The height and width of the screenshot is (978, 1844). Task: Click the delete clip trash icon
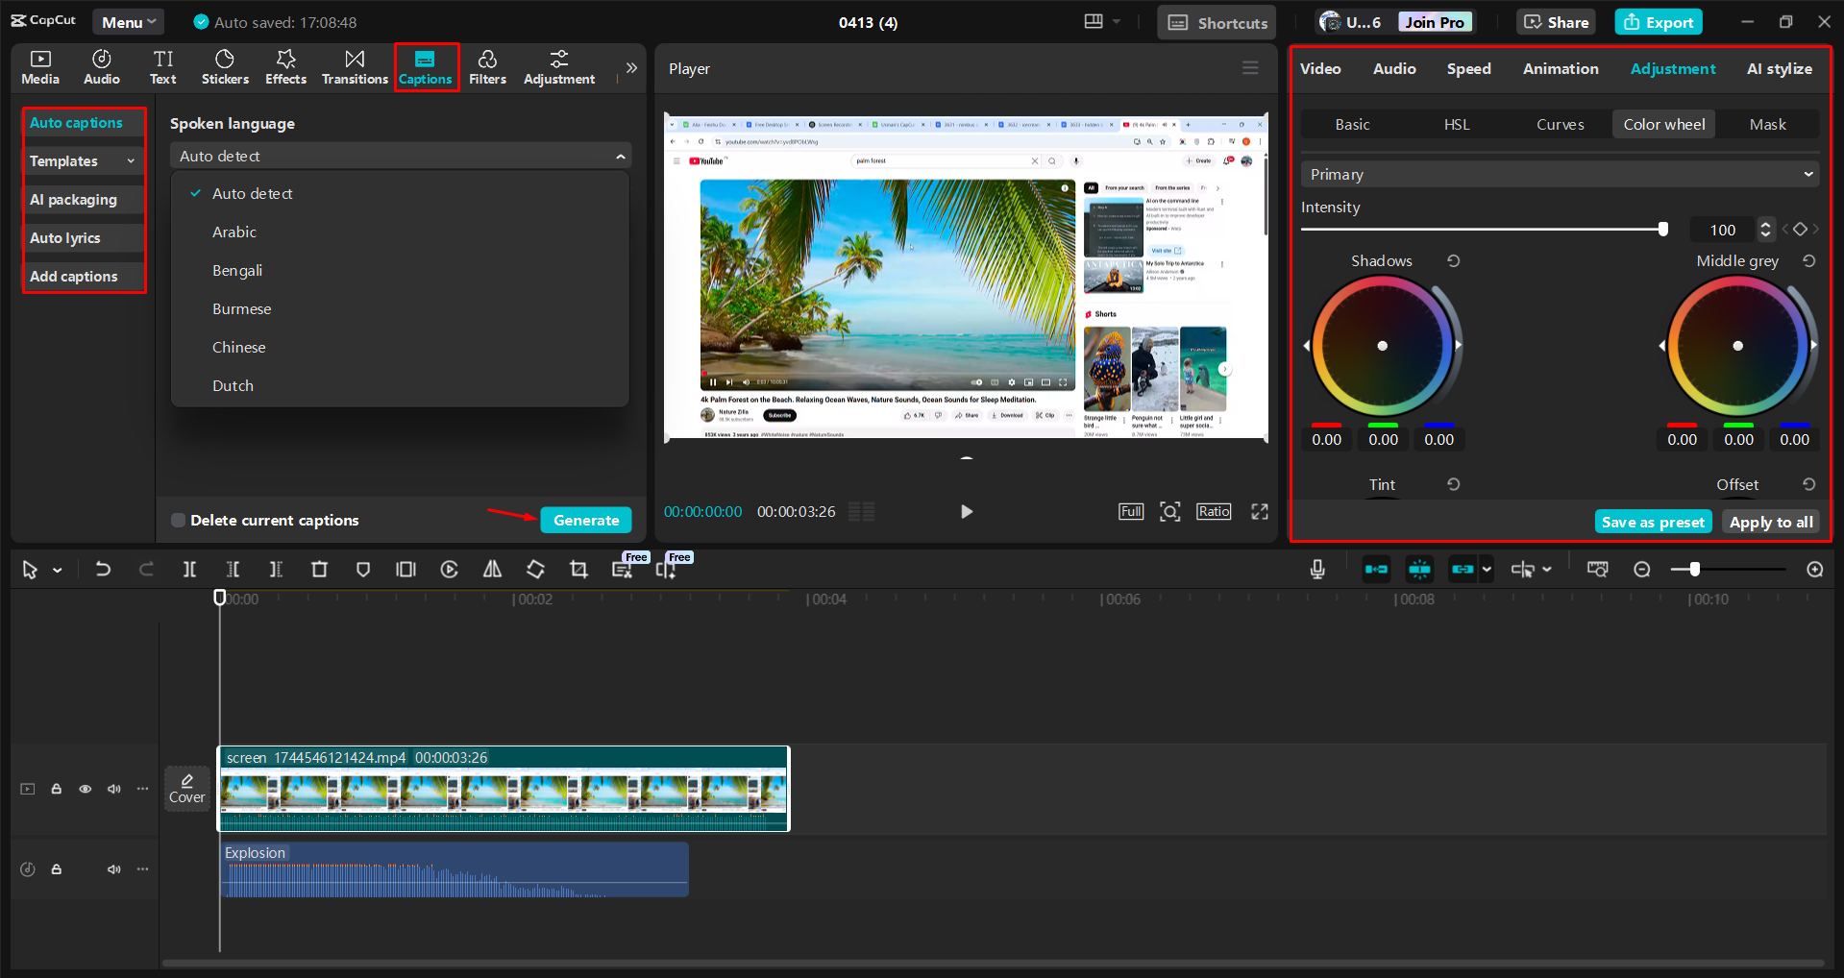[x=319, y=570]
